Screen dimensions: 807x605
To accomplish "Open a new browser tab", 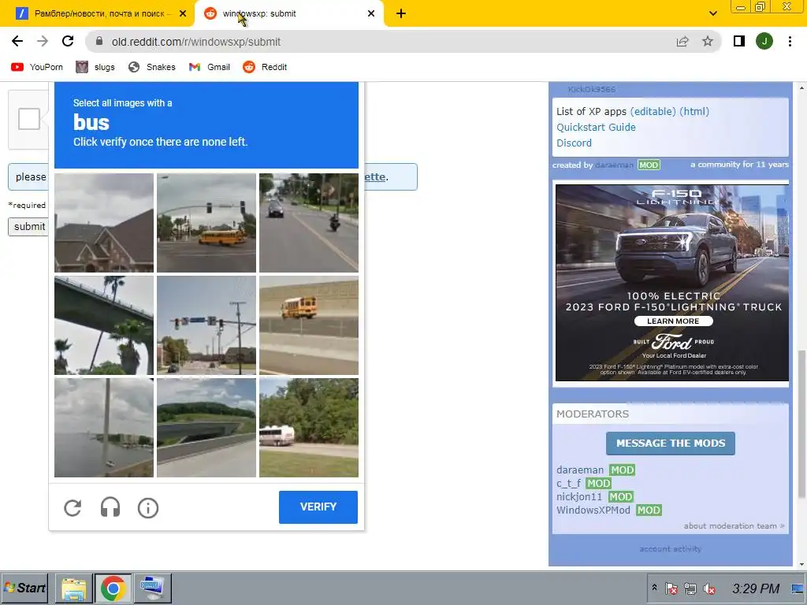I will 401,13.
